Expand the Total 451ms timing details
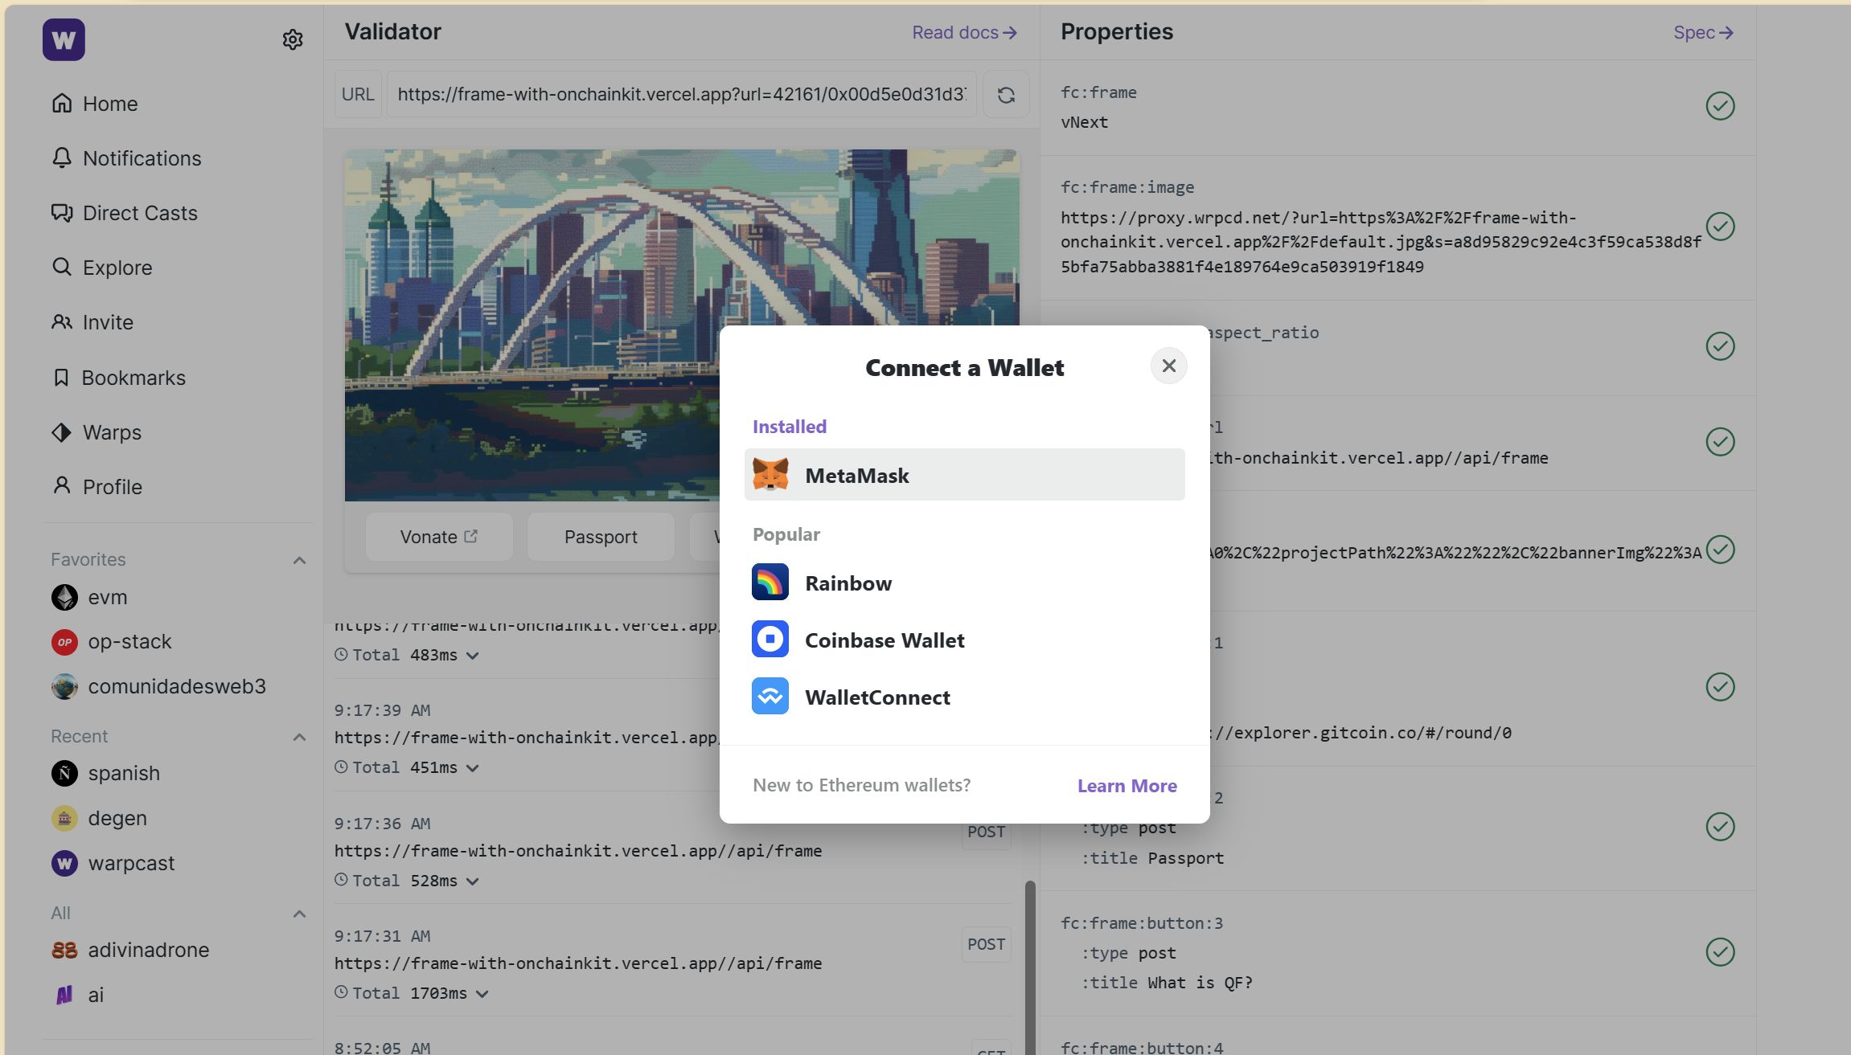1851x1055 pixels. pos(473,768)
